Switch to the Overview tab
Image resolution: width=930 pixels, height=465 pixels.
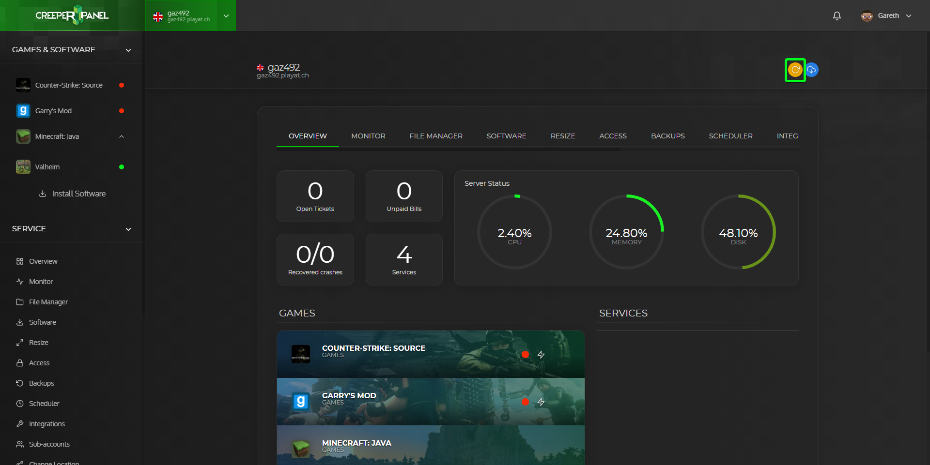pyautogui.click(x=308, y=136)
